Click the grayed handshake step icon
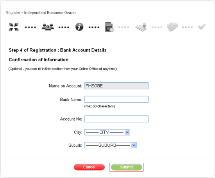Image resolution: width=215 pixels, height=178 pixels. (x=172, y=27)
